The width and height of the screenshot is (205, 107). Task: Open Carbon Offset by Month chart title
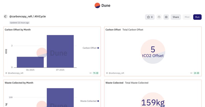coord(18,30)
